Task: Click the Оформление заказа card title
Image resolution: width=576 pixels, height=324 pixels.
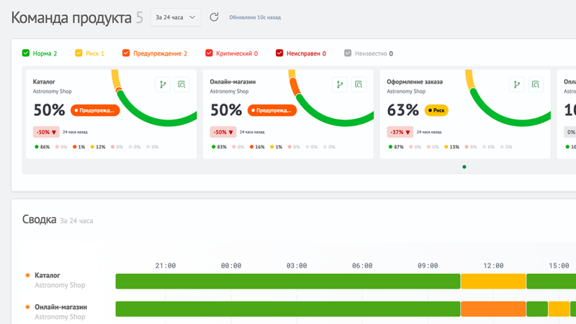Action: pyautogui.click(x=415, y=81)
